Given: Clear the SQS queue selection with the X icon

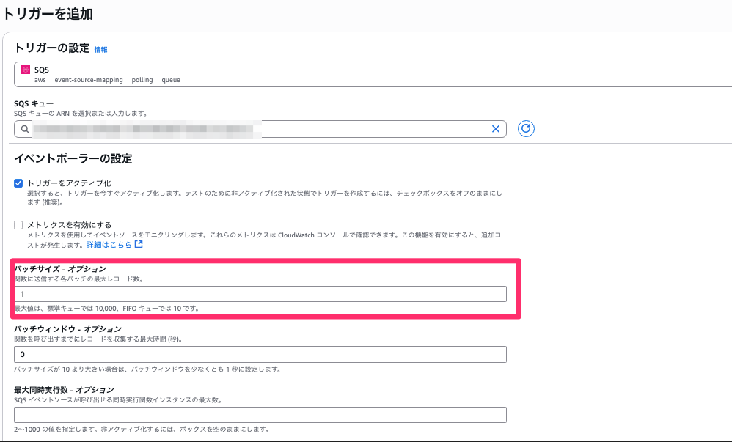Looking at the screenshot, I should pyautogui.click(x=496, y=128).
